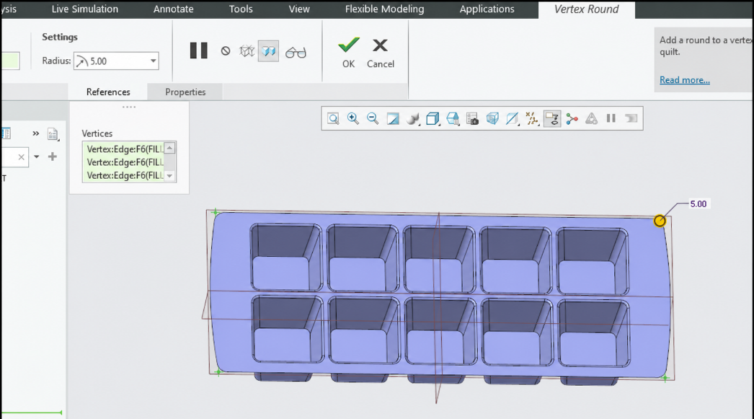
Task: Click the Zoom Out magnifier icon
Action: [x=373, y=118]
